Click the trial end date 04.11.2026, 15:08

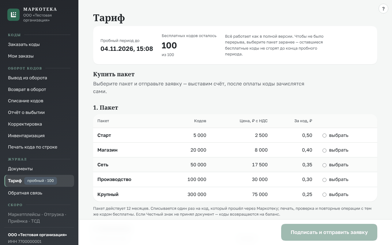pyautogui.click(x=127, y=49)
